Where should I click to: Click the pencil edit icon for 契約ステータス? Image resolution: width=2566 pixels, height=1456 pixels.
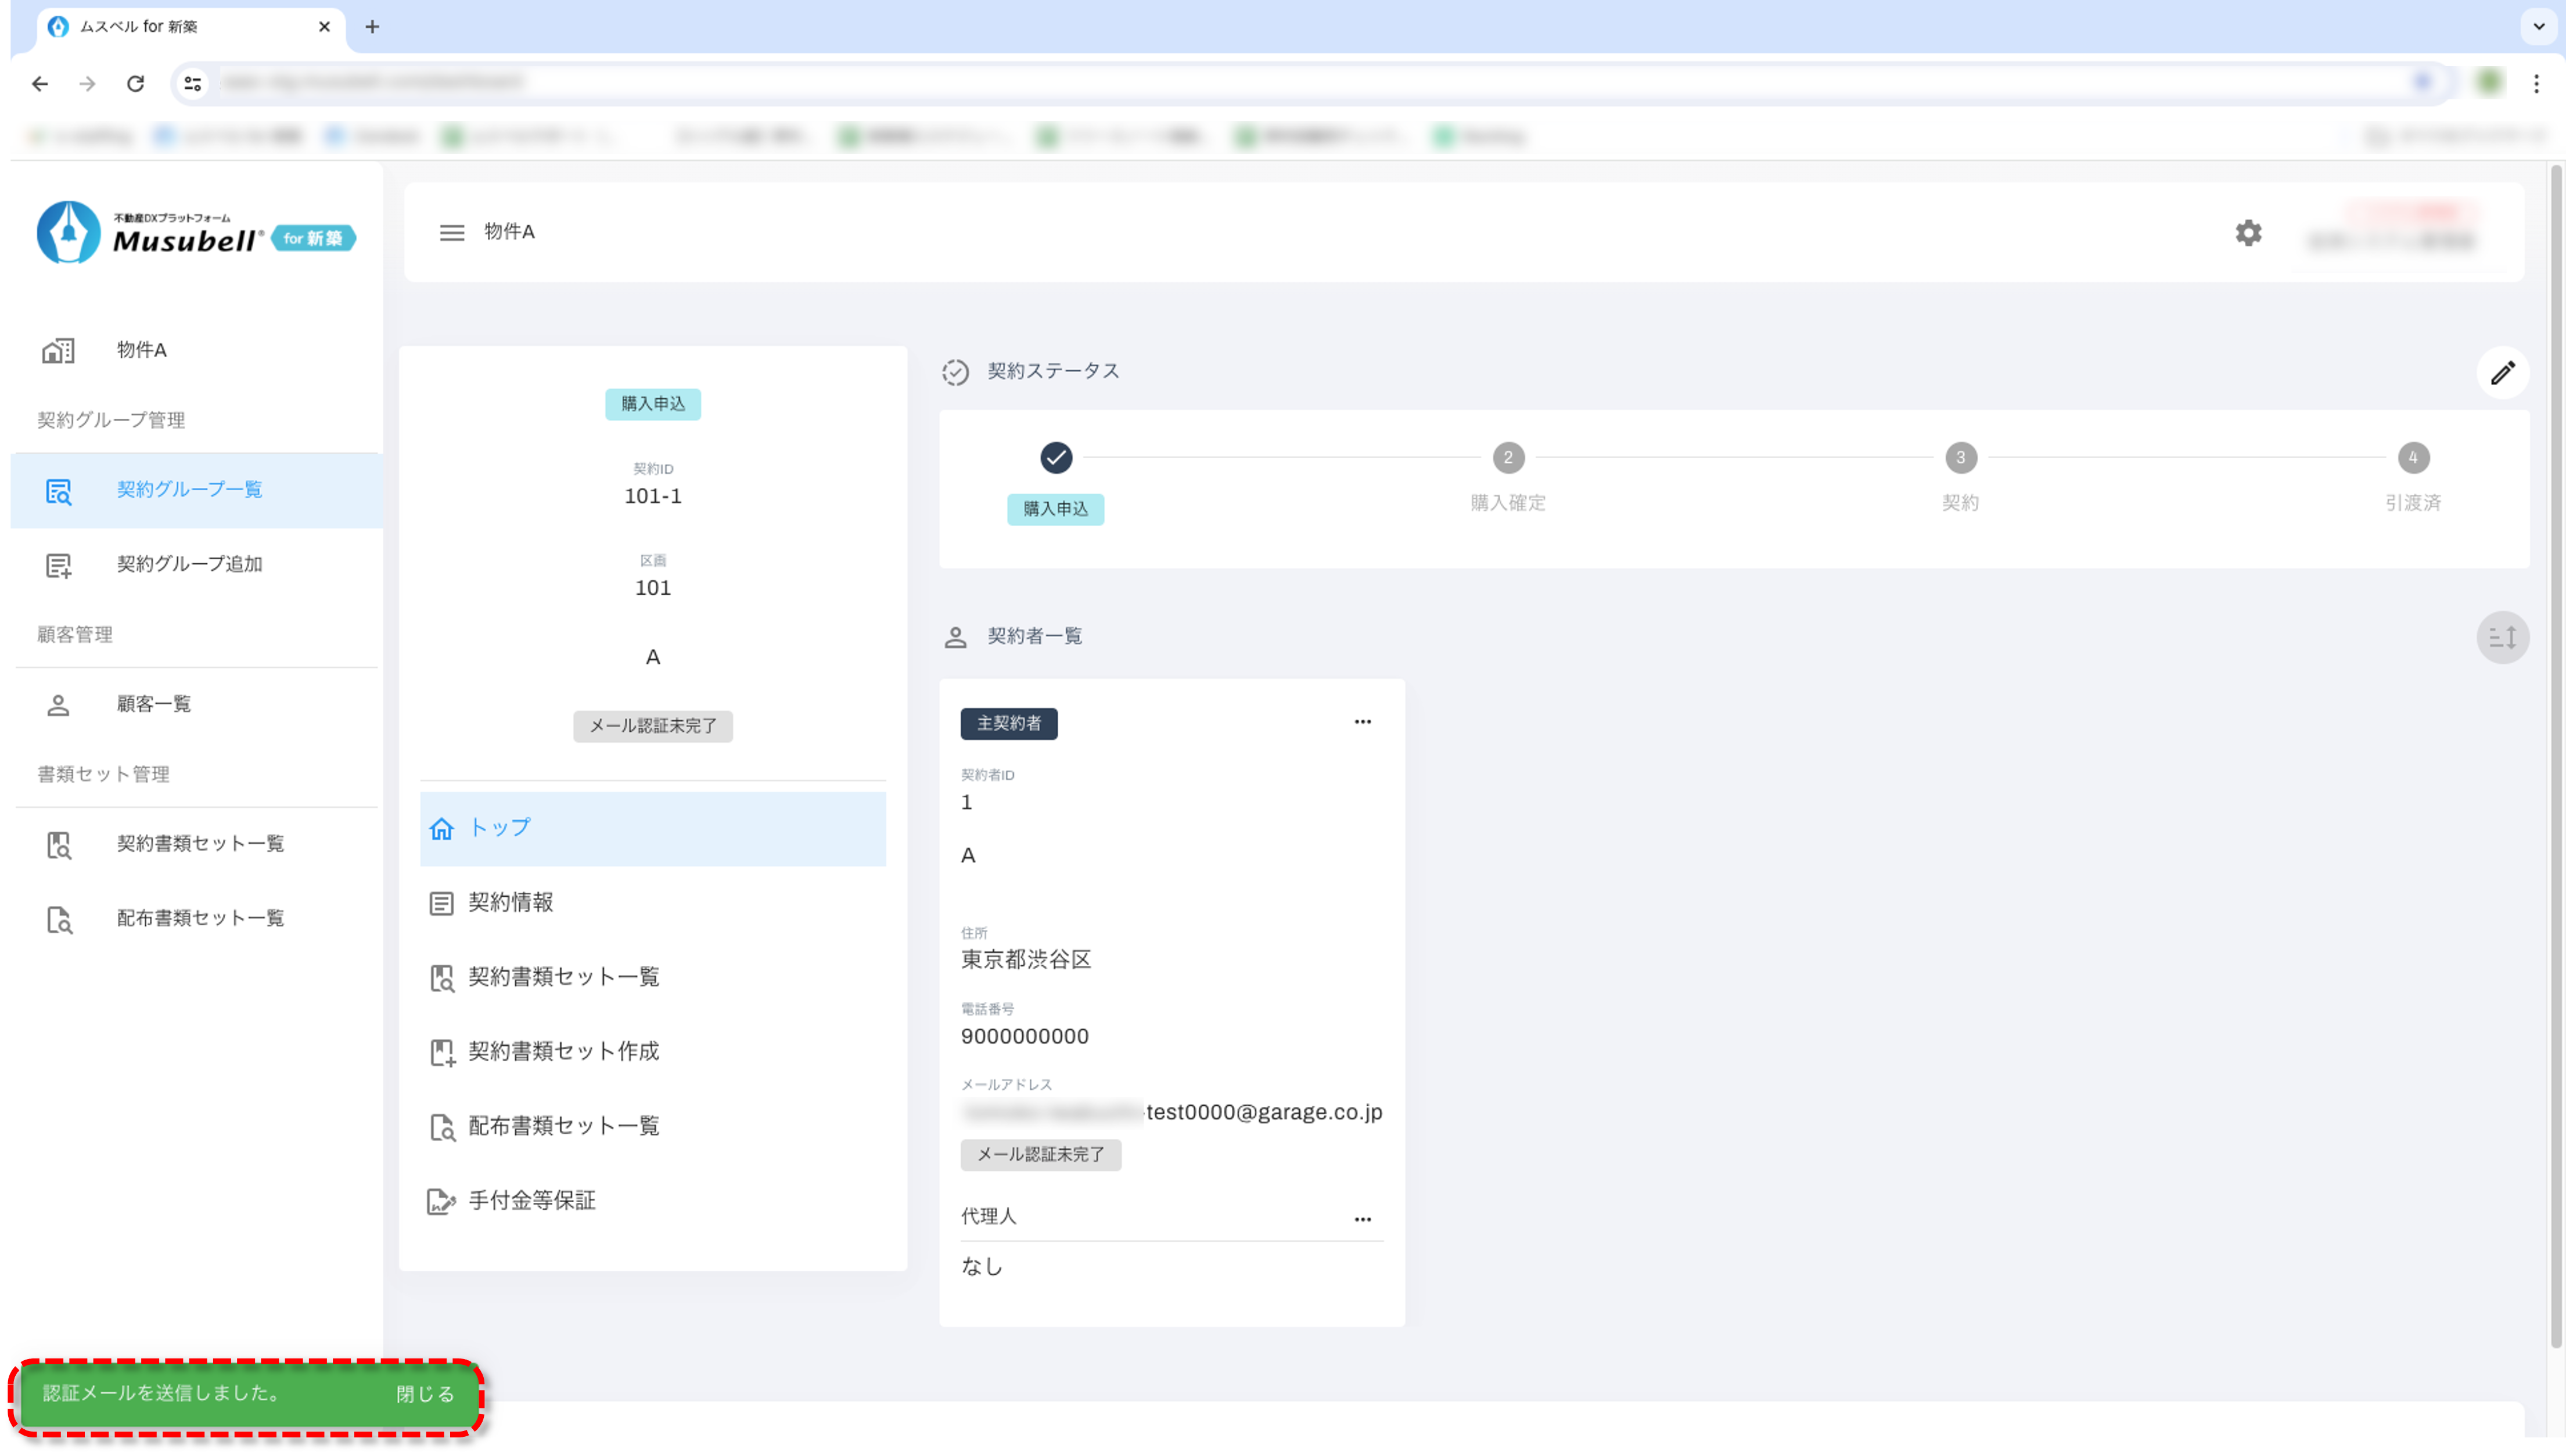[x=2502, y=373]
